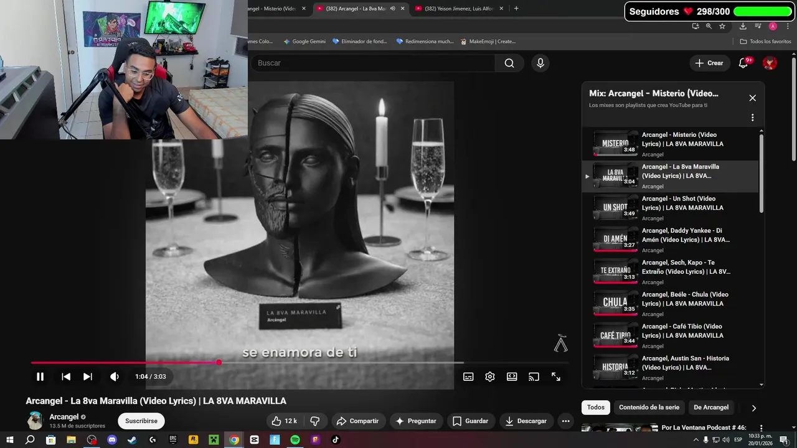The height and width of the screenshot is (448, 797).
Task: Open Te Extraño by Arcangel, Sech, Kapo
Action: click(x=671, y=272)
